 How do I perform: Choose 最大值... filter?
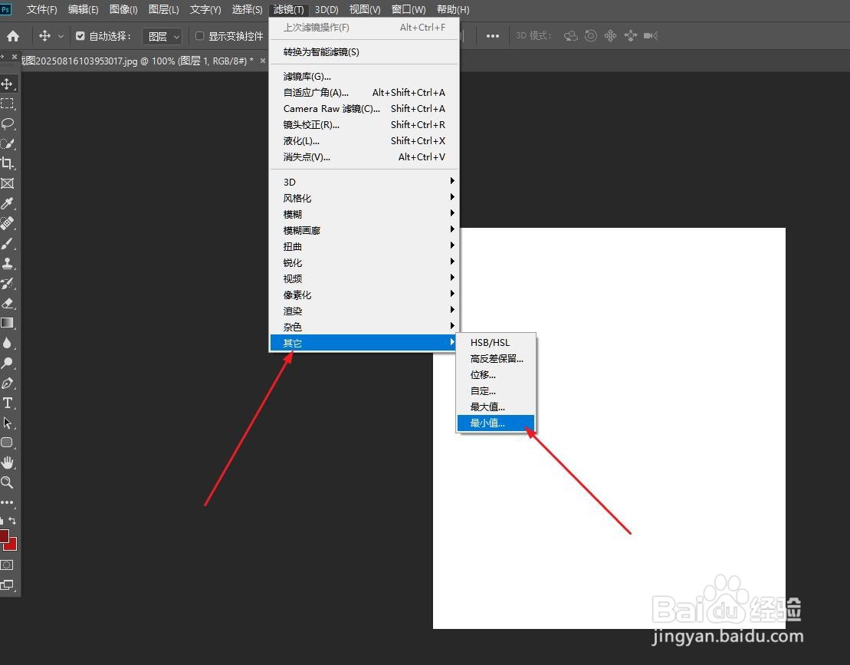click(x=495, y=407)
